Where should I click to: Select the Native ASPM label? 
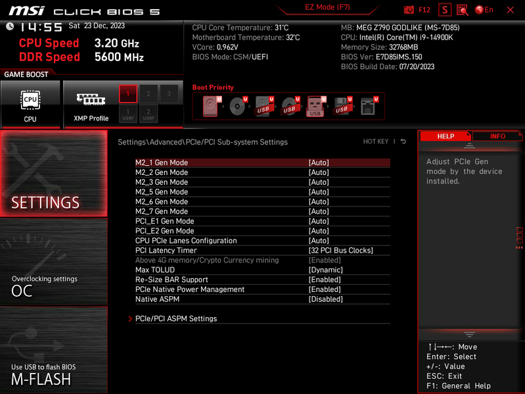coord(157,299)
